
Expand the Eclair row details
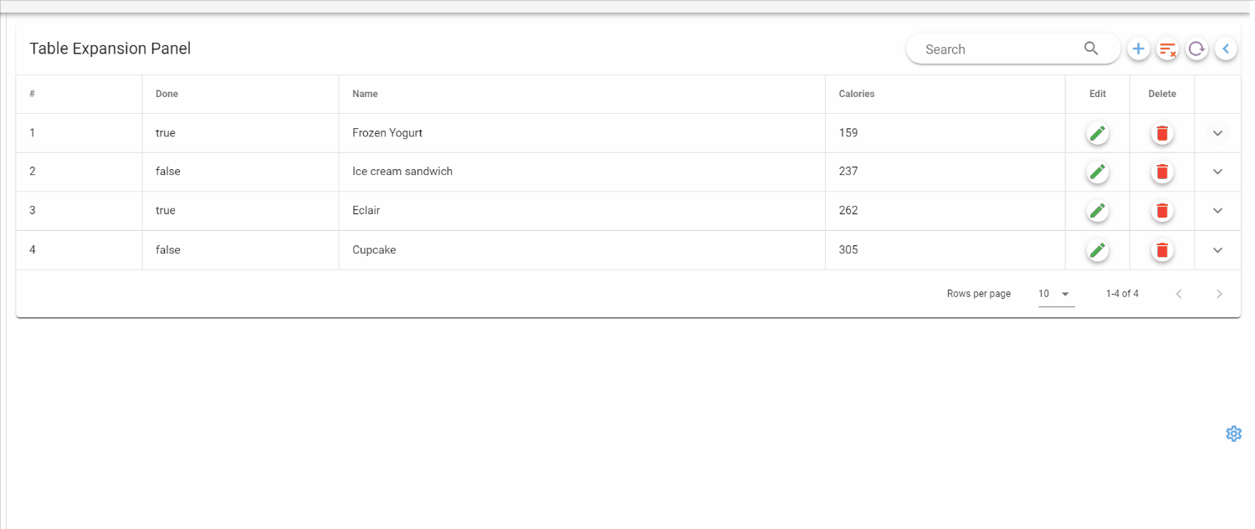click(1218, 211)
